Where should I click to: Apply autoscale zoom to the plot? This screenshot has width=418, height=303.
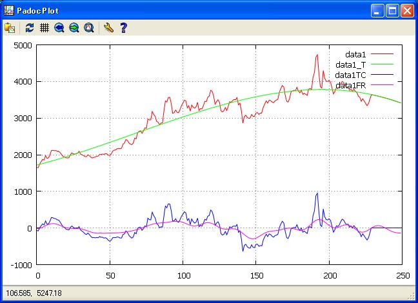pos(89,28)
